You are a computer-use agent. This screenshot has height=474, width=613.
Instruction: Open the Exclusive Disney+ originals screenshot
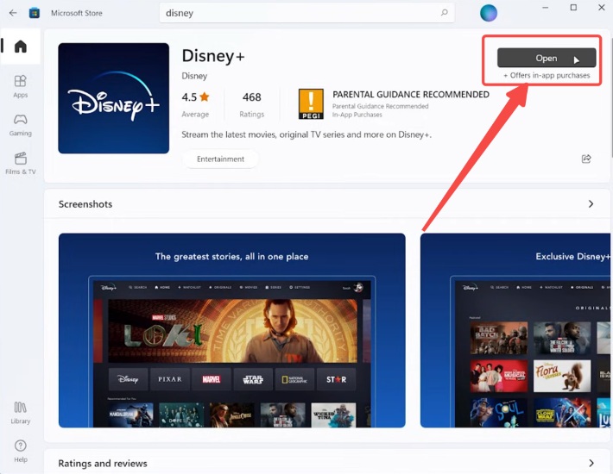(515, 330)
